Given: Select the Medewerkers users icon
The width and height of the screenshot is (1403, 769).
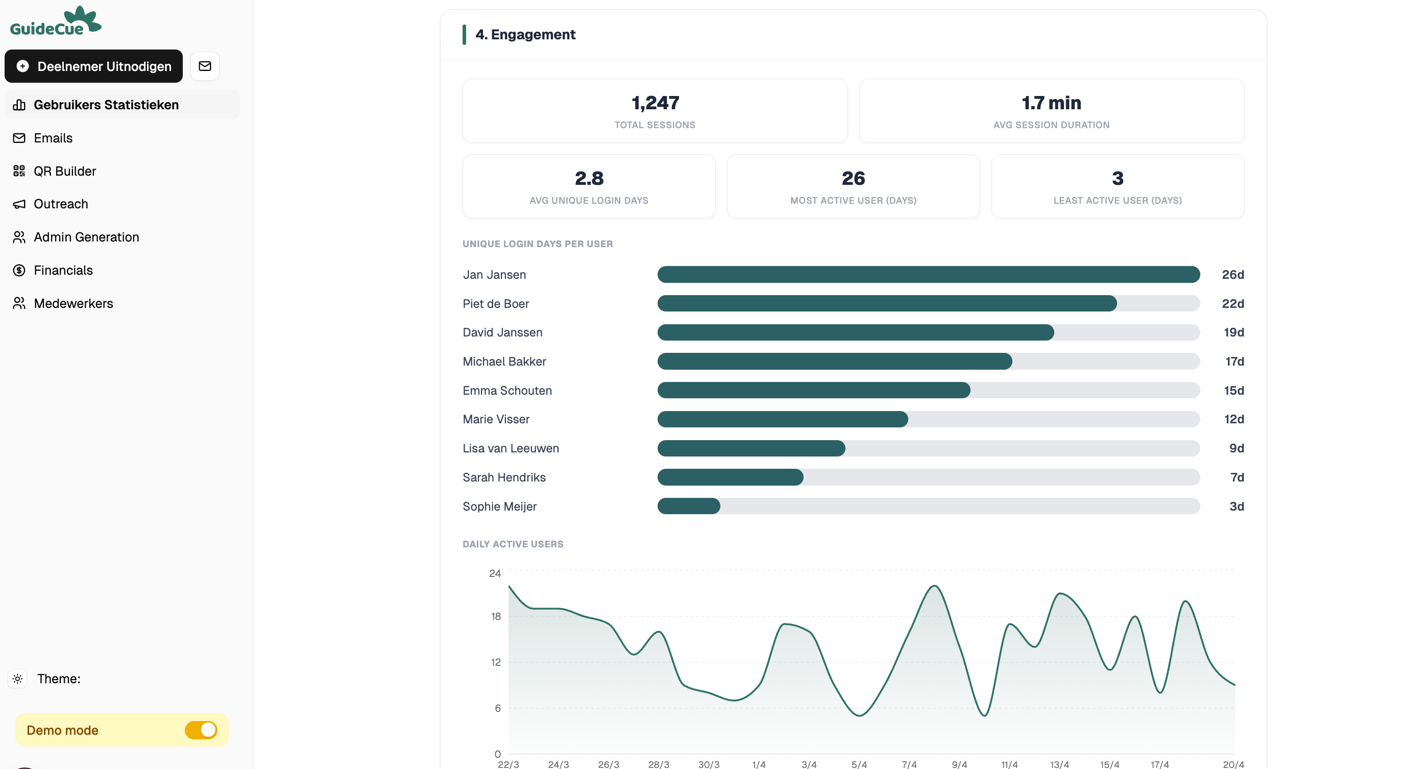Looking at the screenshot, I should pos(18,303).
